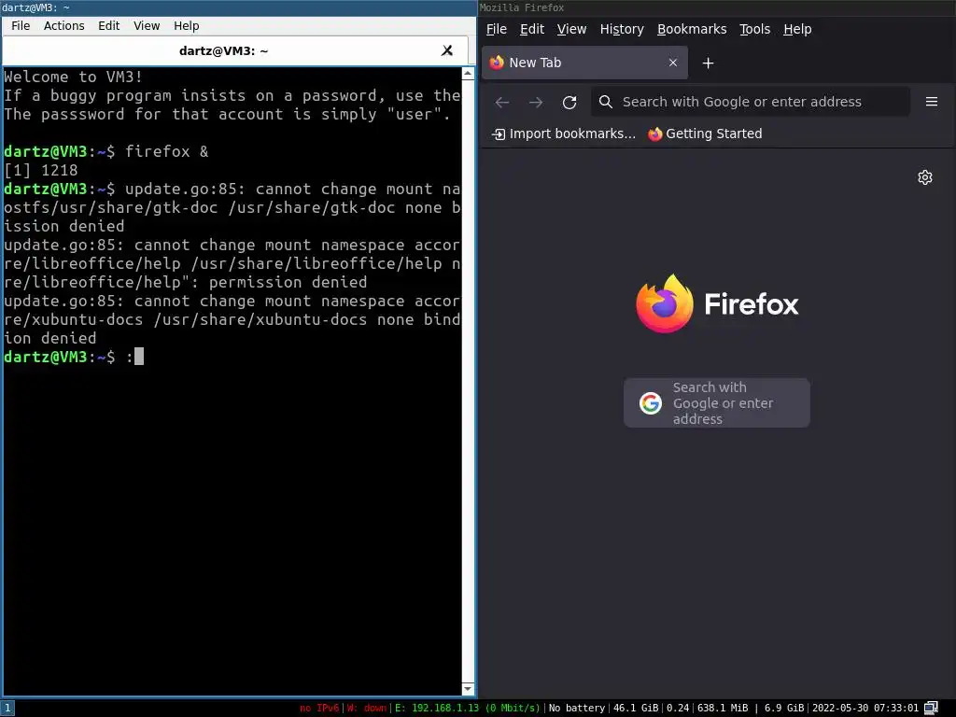Click the Firefox reload page button

[569, 102]
